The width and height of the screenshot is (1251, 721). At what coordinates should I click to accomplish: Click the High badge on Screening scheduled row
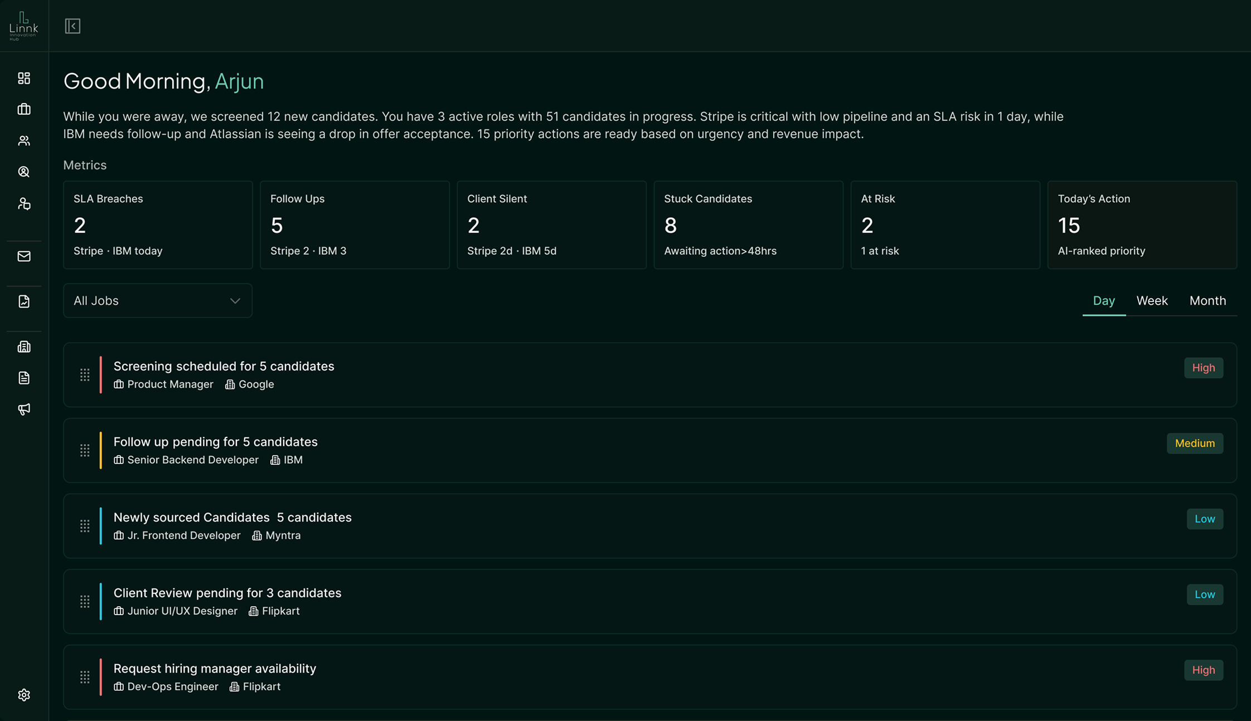[x=1204, y=368]
